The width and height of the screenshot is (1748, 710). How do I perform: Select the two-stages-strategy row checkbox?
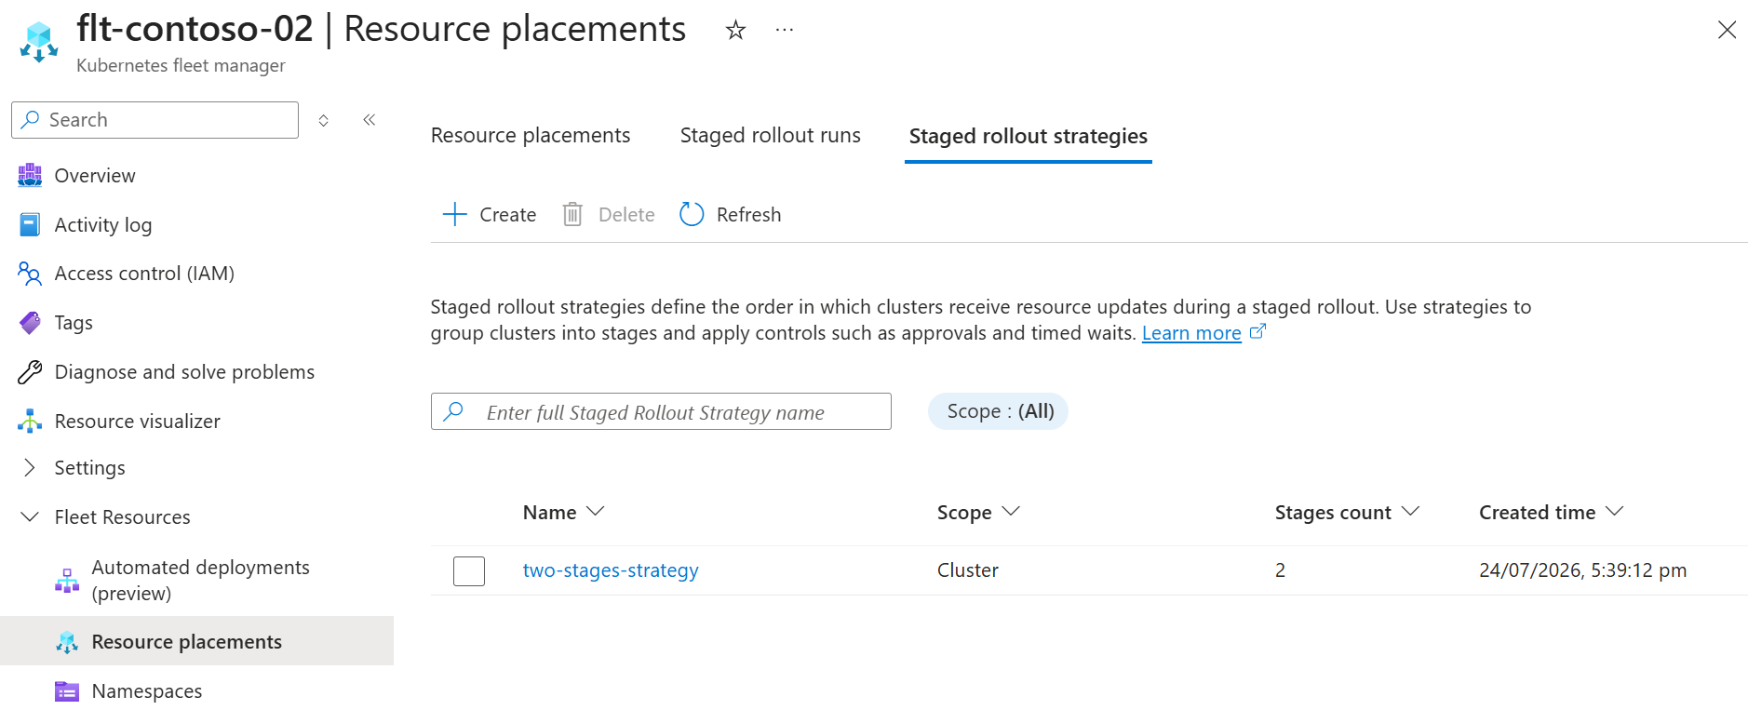click(x=469, y=570)
